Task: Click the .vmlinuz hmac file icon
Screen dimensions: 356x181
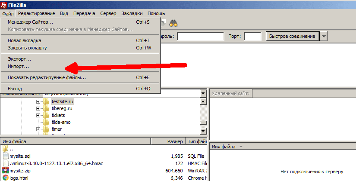Action: pyautogui.click(x=6, y=163)
